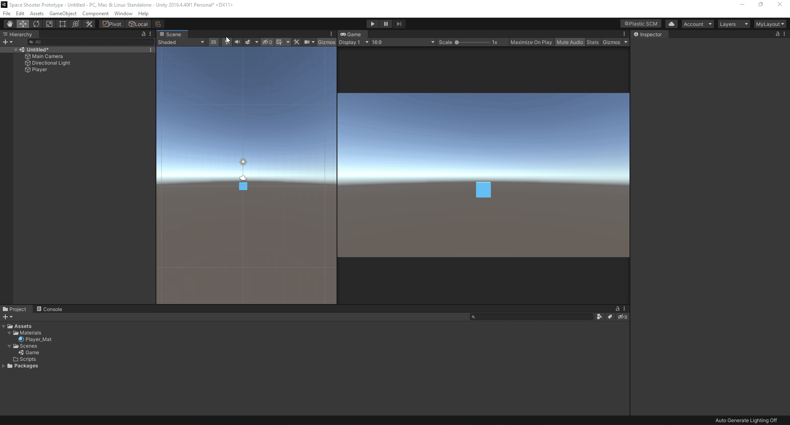Switch to the Console tab

(52, 309)
